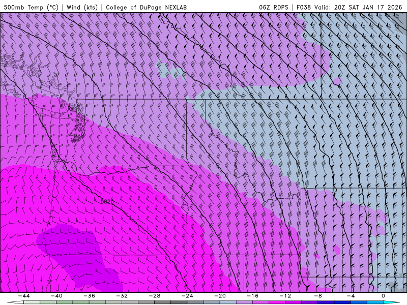Click the -32 colorbar tick label
The image size is (407, 305).
[x=122, y=296]
